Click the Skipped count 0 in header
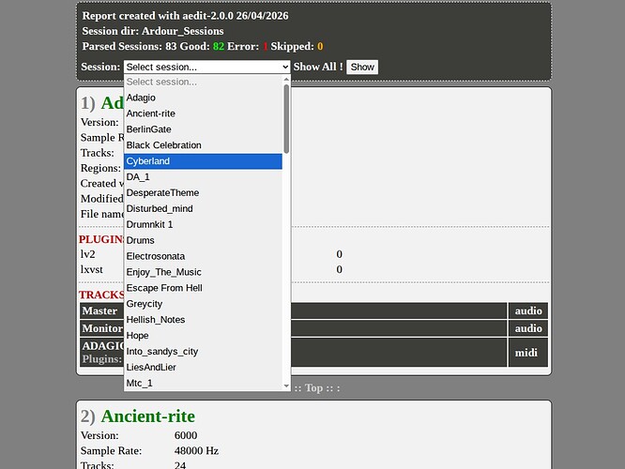625x469 pixels. tap(320, 47)
